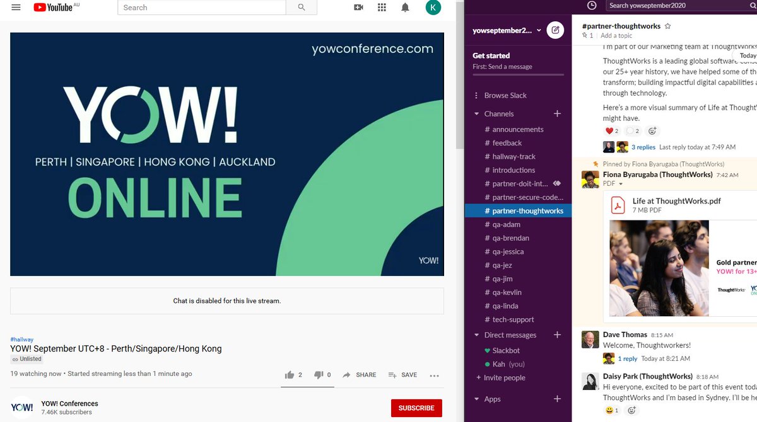
Task: Open the #announcements channel
Action: (518, 130)
